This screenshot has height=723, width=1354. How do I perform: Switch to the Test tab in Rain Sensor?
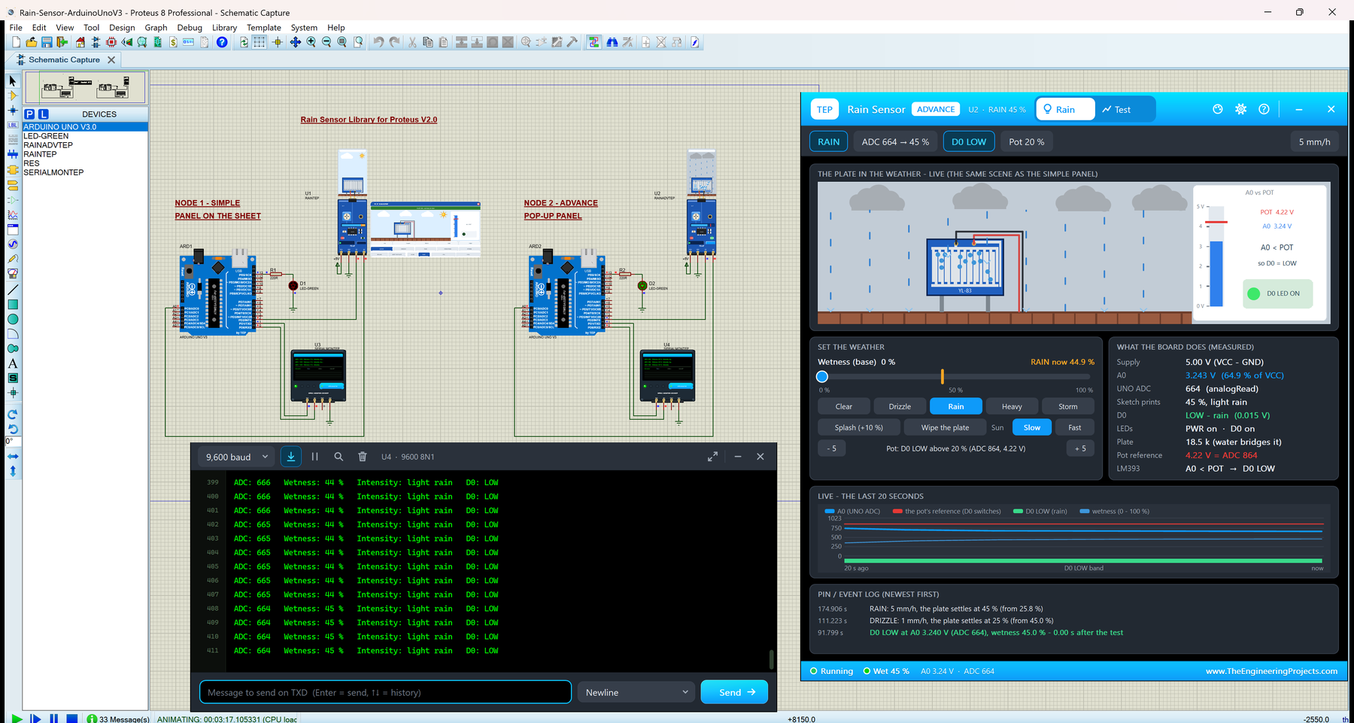(x=1116, y=109)
